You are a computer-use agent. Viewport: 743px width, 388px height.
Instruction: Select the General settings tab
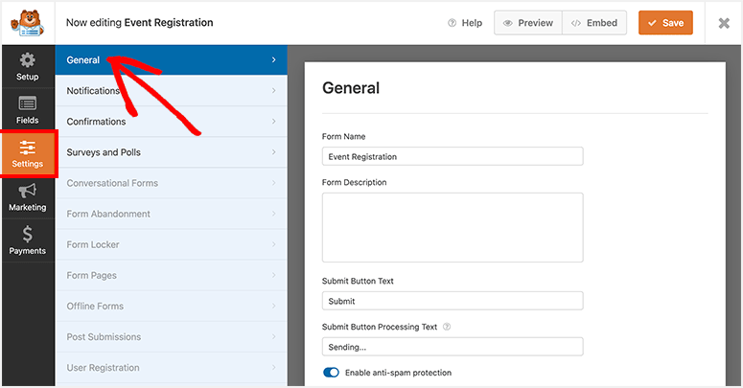[x=171, y=60]
